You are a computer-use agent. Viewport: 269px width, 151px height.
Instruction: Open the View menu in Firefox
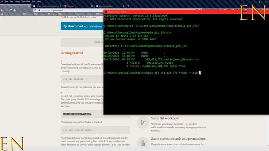11,1
